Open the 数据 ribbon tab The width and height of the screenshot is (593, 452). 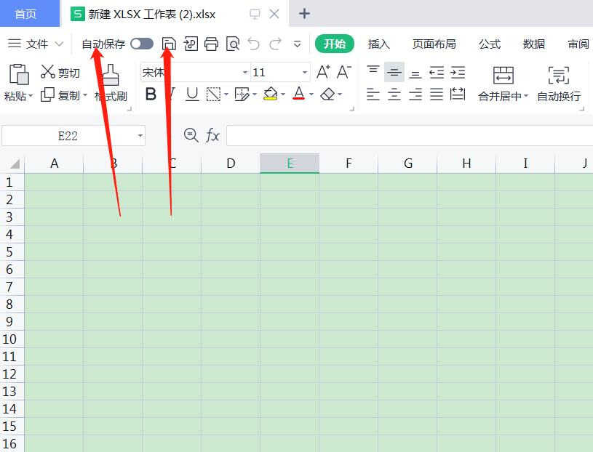pyautogui.click(x=534, y=44)
